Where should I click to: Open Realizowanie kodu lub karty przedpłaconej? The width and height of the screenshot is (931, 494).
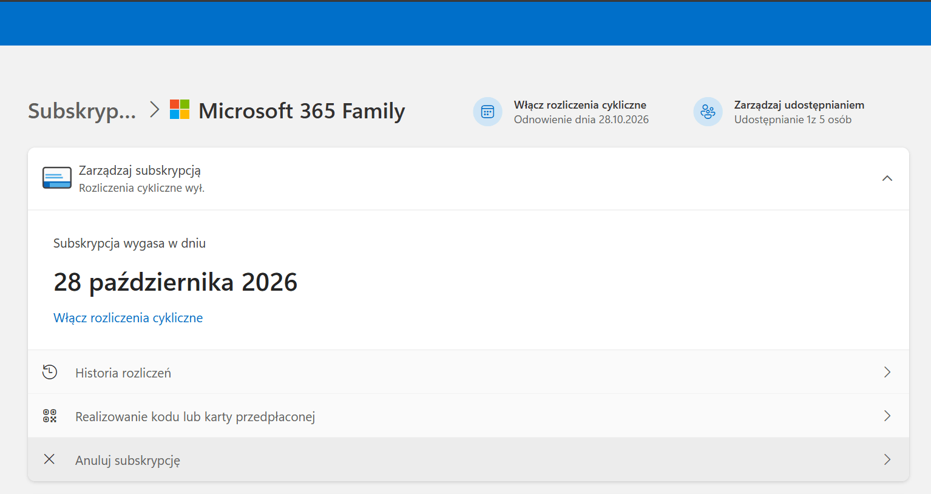pos(469,416)
